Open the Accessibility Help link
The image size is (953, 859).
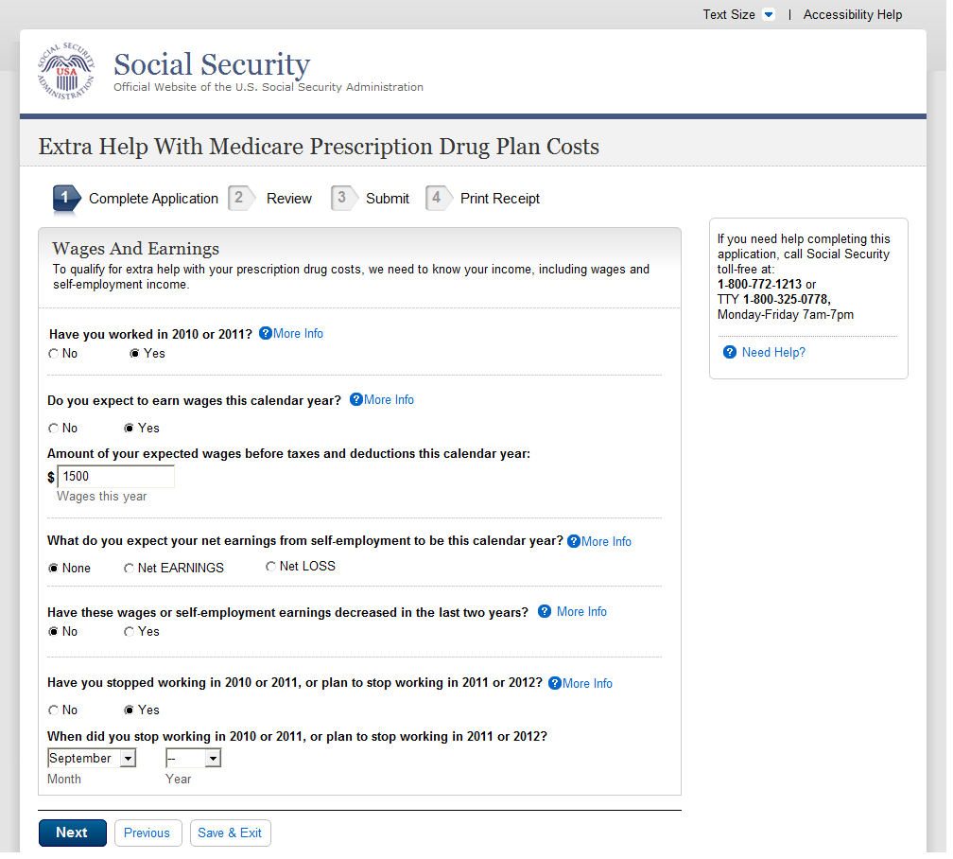point(853,15)
